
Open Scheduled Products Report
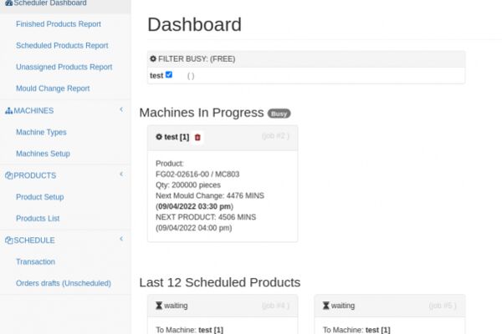[62, 45]
